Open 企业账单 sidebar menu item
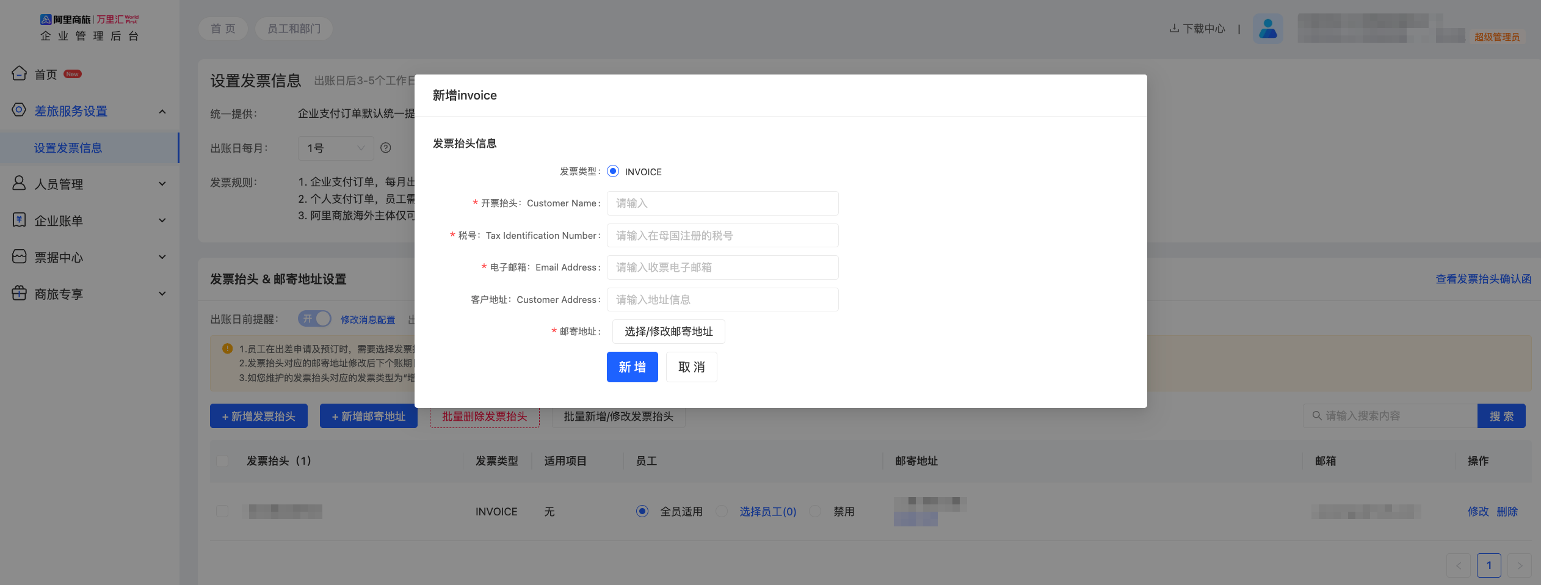The width and height of the screenshot is (1541, 585). (x=59, y=221)
